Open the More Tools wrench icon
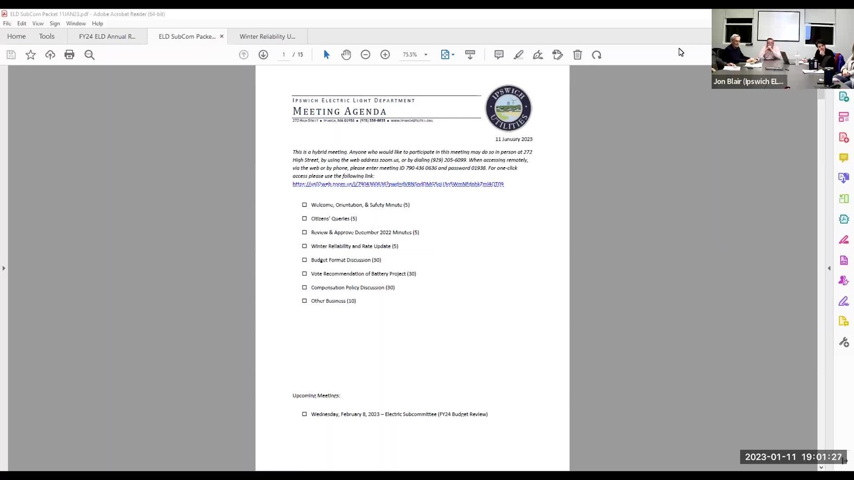 [844, 342]
